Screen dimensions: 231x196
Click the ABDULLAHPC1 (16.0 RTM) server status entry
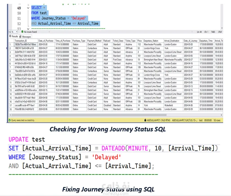point(158,120)
